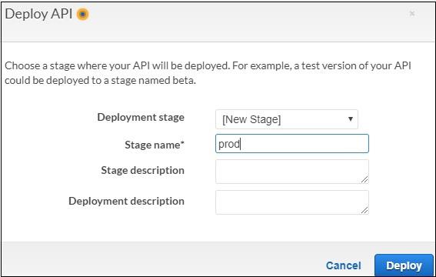Close the Deploy API dialog with X
The height and width of the screenshot is (277, 436).
[412, 13]
